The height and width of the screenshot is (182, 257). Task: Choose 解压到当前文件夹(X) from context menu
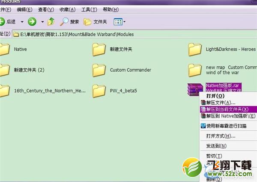pyautogui.click(x=227, y=109)
